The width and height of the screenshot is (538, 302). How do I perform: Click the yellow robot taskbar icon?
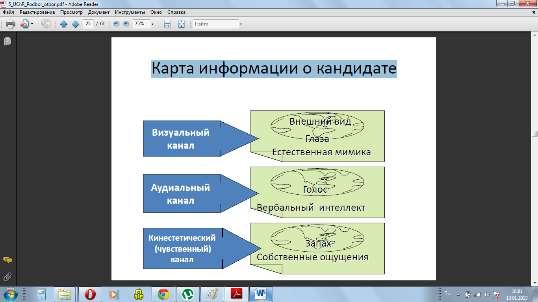pyautogui.click(x=138, y=294)
